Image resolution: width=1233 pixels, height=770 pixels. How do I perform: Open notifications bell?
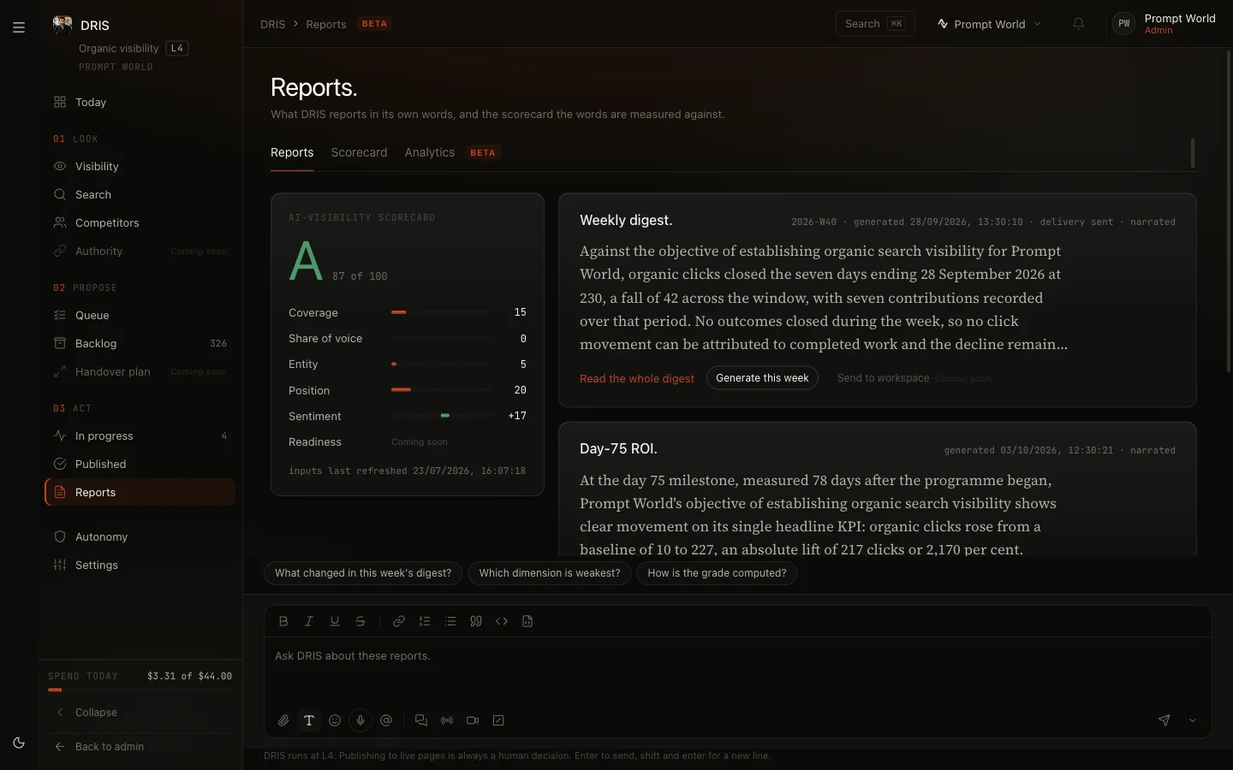click(1079, 24)
